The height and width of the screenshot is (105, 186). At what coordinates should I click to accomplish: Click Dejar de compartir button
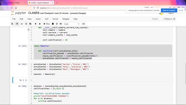[x=169, y=10]
